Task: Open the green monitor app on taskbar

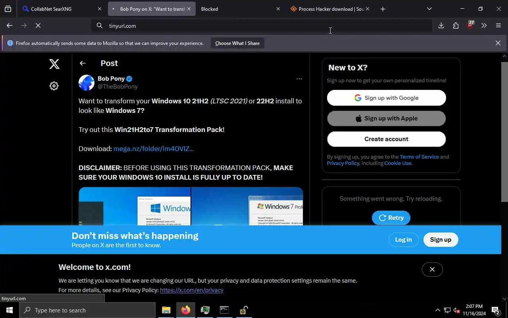Action: coord(205,310)
